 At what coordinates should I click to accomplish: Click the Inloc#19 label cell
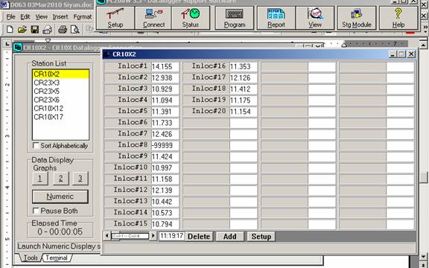point(206,100)
